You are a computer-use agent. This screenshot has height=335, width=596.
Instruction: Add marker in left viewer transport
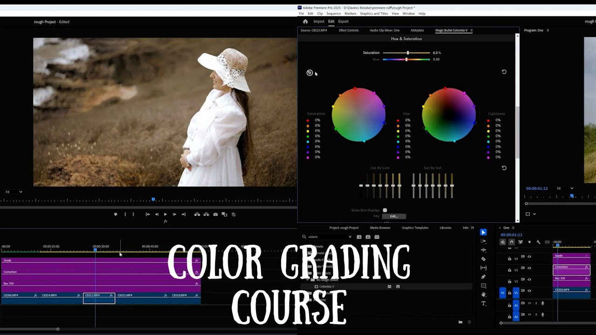[x=115, y=214]
